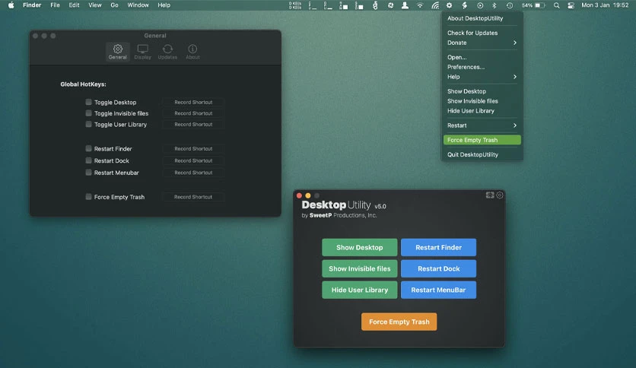Enable the Toggle Desktop hotkey checkbox
The image size is (636, 368).
coord(88,102)
